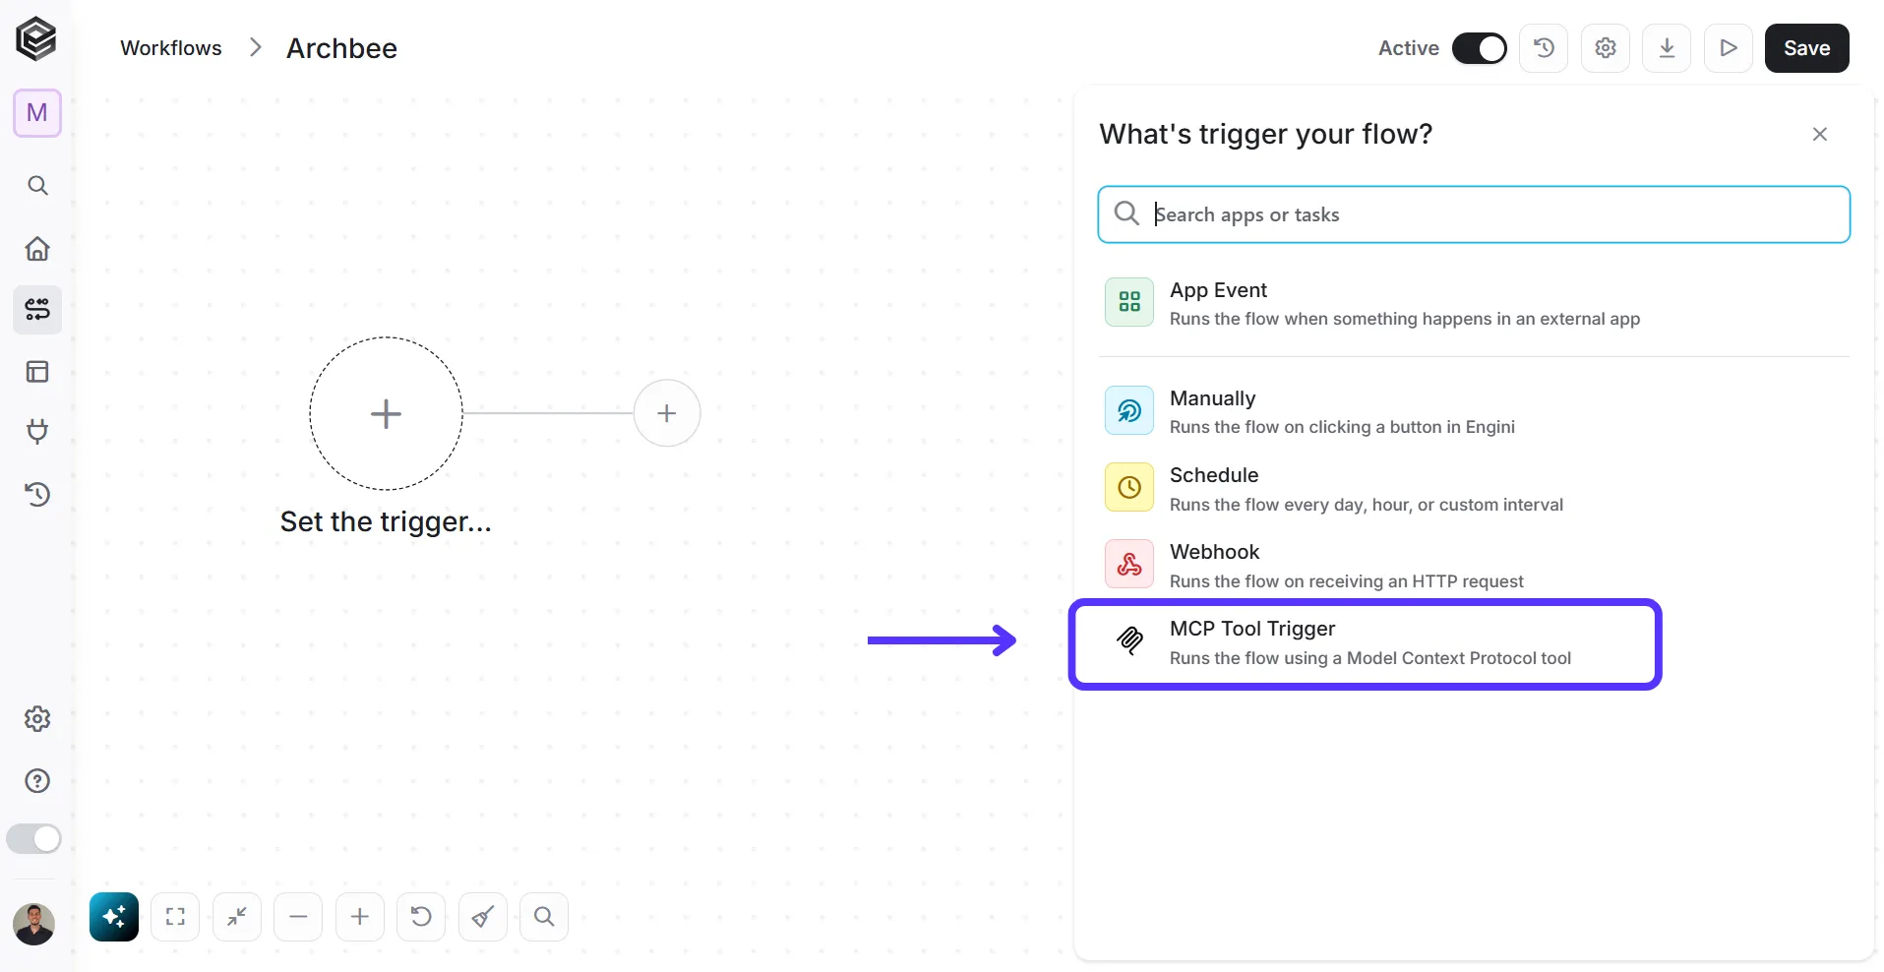Open the M workspace avatar
This screenshot has height=972, width=1884.
click(37, 113)
